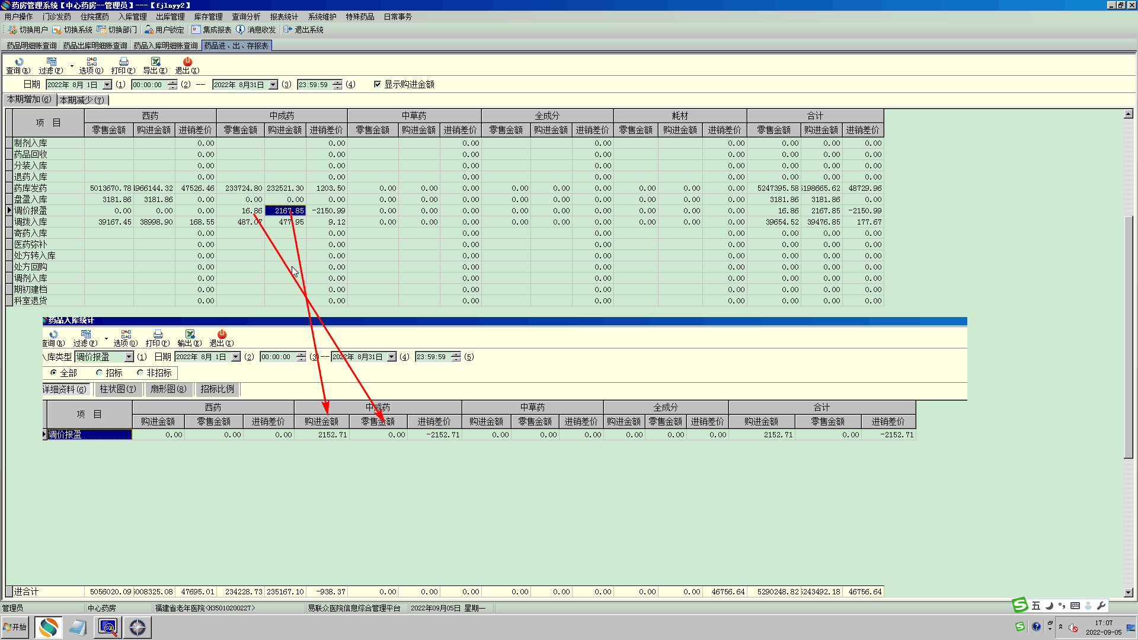Click 输出 export icon in 药品入库统计 window
1138x640 pixels.
pyautogui.click(x=190, y=335)
